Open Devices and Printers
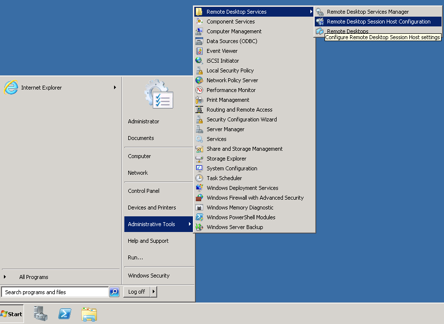Image resolution: width=444 pixels, height=324 pixels. (159, 208)
